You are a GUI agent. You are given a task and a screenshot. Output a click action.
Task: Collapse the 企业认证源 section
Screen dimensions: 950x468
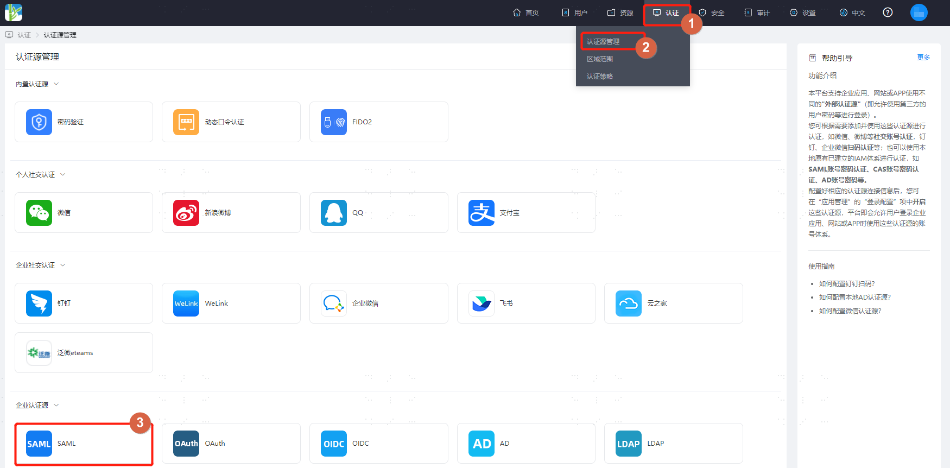pos(56,405)
